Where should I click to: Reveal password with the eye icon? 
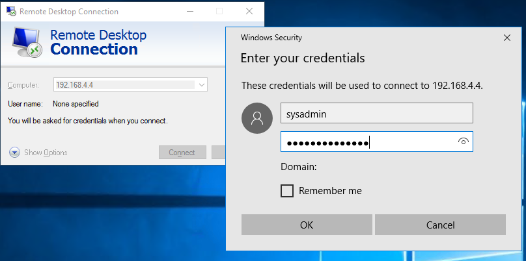pyautogui.click(x=463, y=141)
